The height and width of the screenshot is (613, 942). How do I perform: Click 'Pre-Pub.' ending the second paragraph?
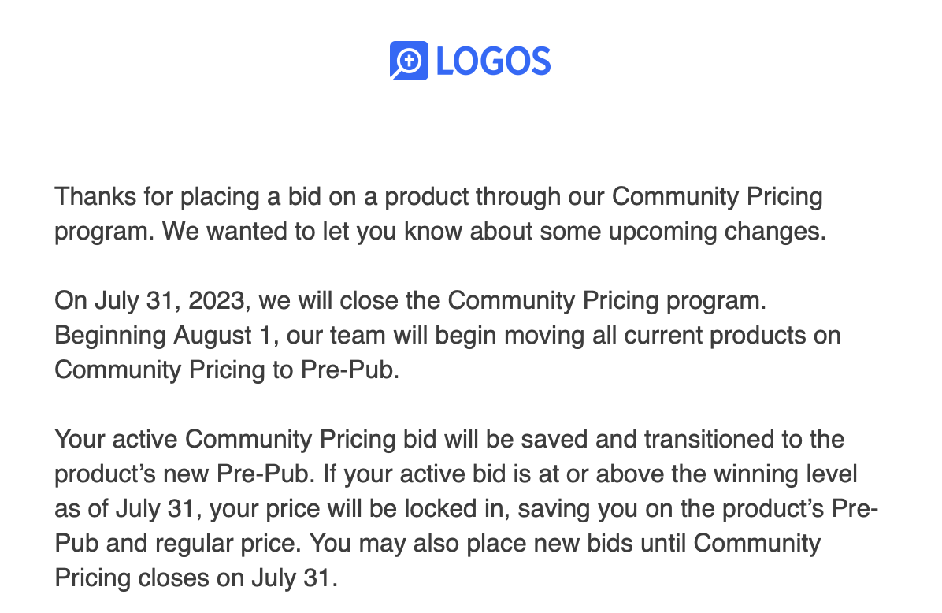point(350,370)
